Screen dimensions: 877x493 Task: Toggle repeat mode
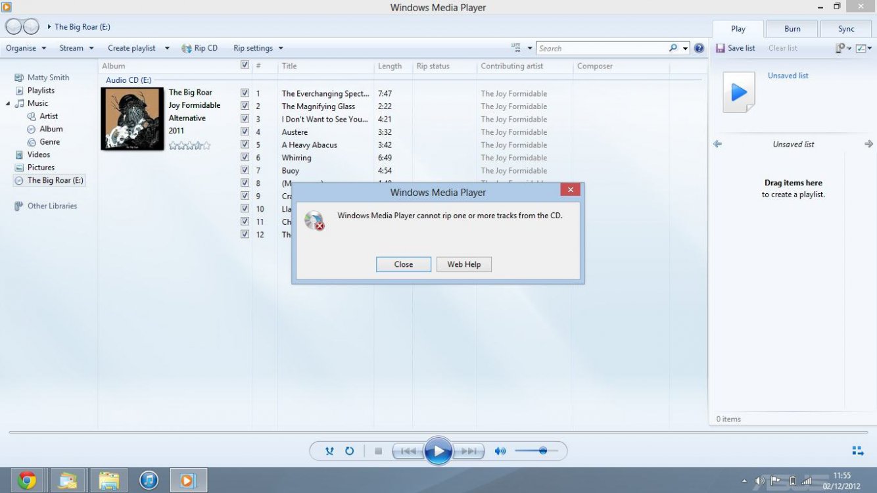tap(349, 451)
